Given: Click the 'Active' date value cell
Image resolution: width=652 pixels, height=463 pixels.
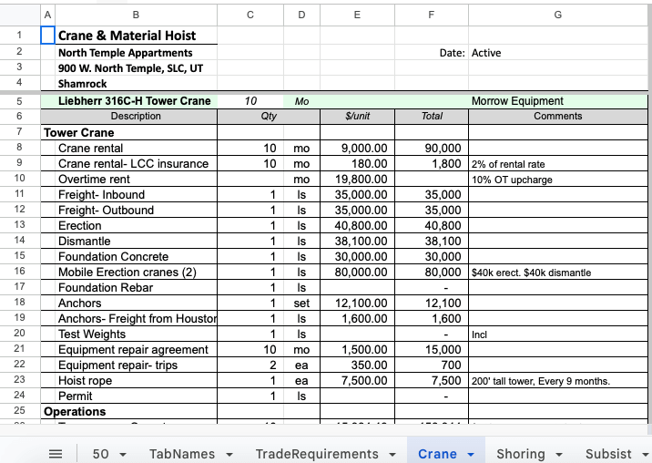Looking at the screenshot, I should pos(557,53).
